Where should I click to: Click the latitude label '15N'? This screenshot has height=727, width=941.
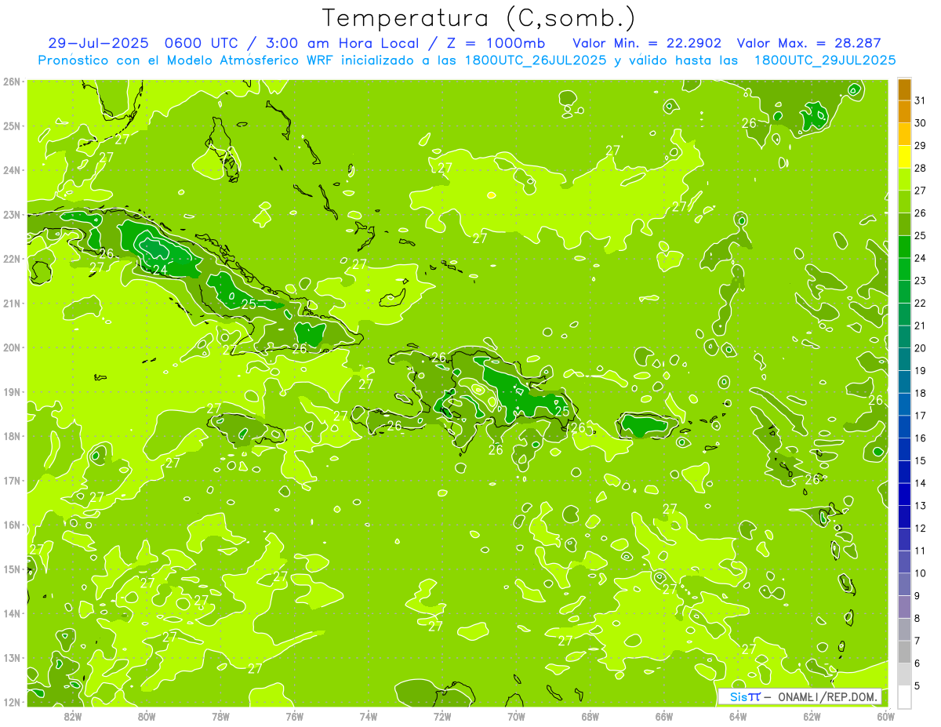pyautogui.click(x=11, y=569)
